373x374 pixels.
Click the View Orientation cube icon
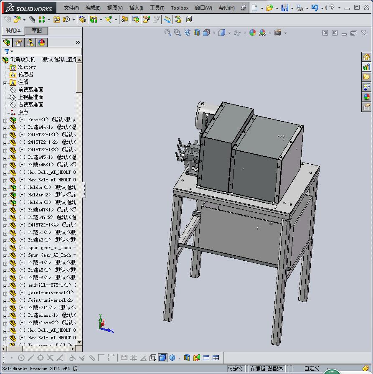pos(206,33)
